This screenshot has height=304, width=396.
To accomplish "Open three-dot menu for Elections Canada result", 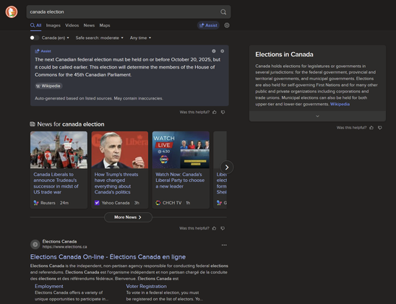I will [x=224, y=245].
